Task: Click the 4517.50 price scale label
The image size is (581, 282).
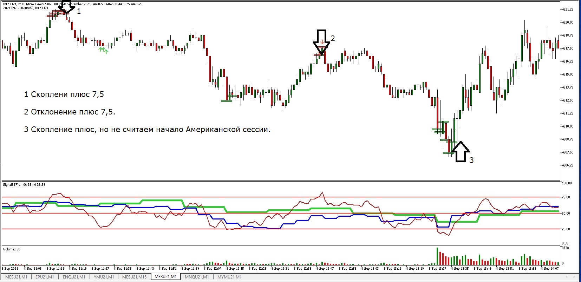Action: pos(568,48)
